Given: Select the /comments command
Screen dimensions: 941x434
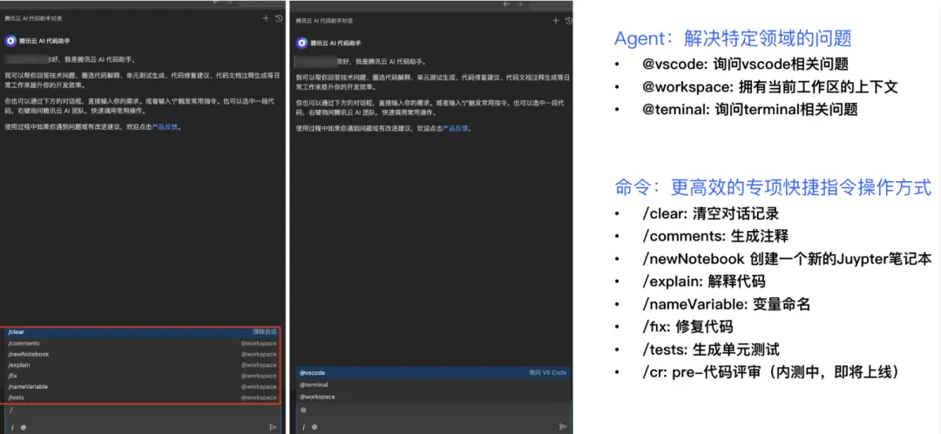Looking at the screenshot, I should pos(142,343).
